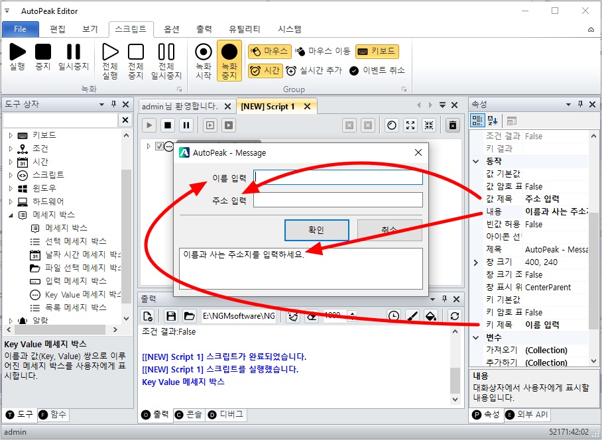Begin recording with 녹화 시작
Viewport: 602px width, 440px height.
pos(204,62)
